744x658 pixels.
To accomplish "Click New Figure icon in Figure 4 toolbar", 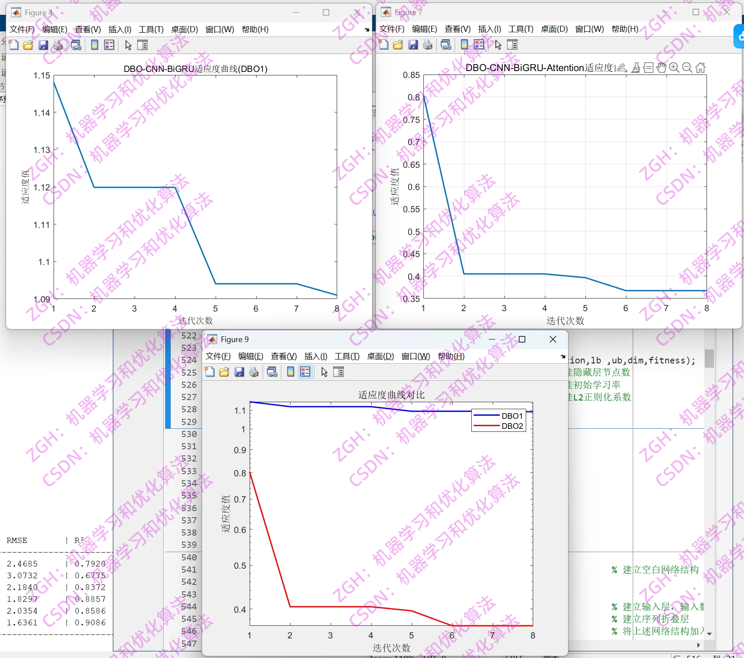I will 14,45.
